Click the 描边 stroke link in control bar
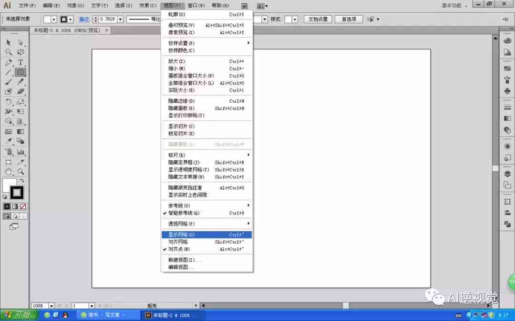The width and height of the screenshot is (515, 321). (84, 19)
